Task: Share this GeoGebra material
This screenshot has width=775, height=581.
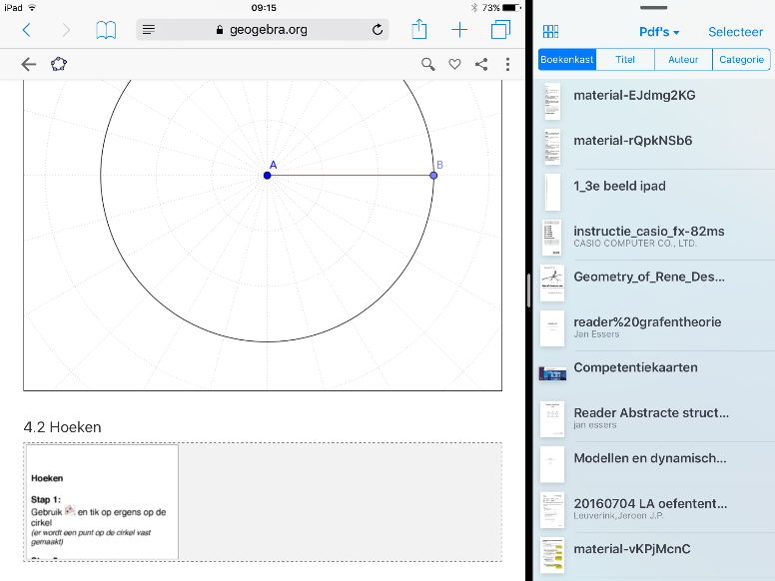Action: (x=481, y=64)
